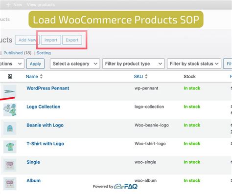Open the T-Shirt with Logo product
The height and width of the screenshot is (194, 232).
pyautogui.click(x=46, y=144)
